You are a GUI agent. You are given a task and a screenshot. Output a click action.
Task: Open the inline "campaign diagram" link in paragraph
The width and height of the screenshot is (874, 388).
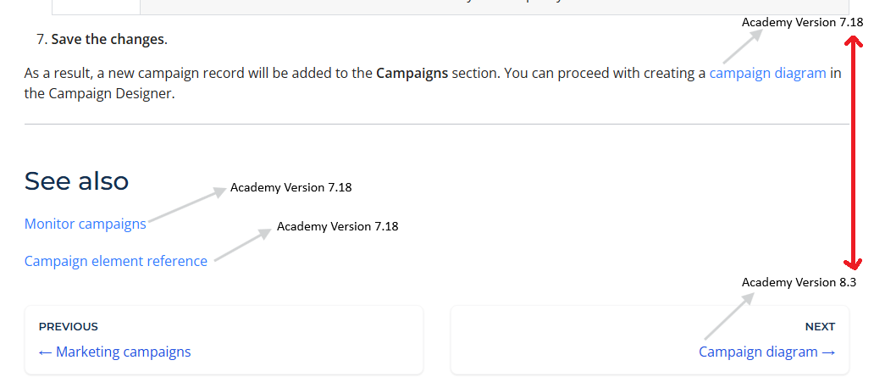click(767, 73)
